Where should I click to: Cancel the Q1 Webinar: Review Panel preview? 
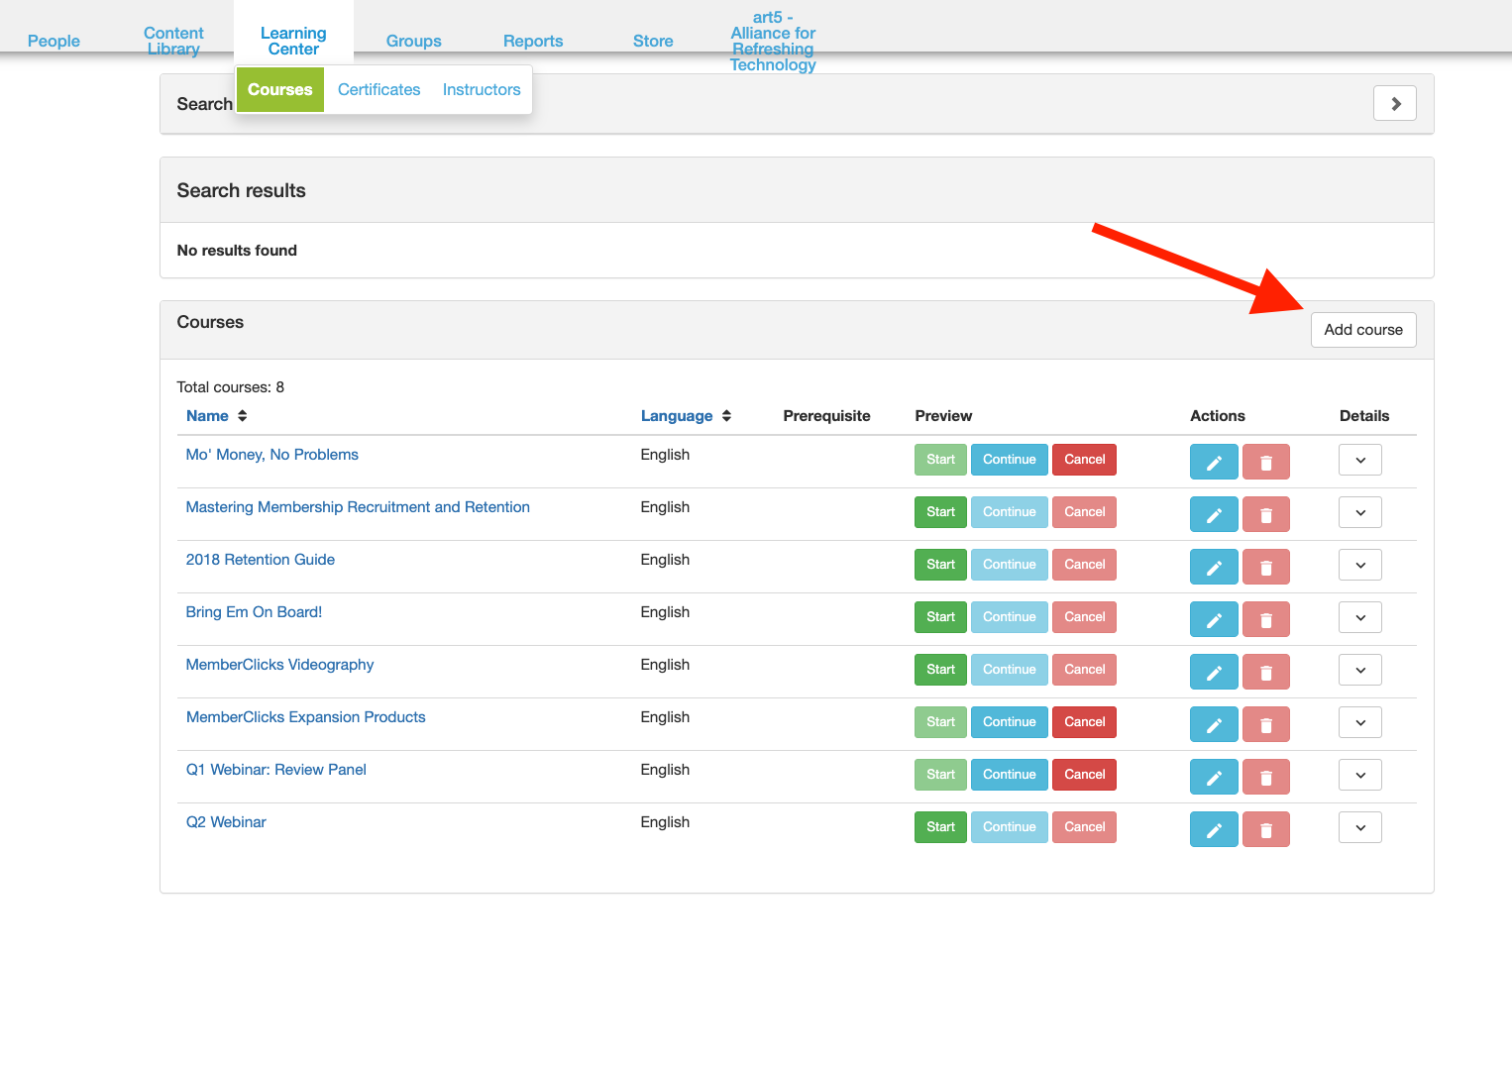pos(1084,775)
